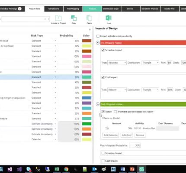Click the Post-Mitigated Probability input field

coord(135,145)
